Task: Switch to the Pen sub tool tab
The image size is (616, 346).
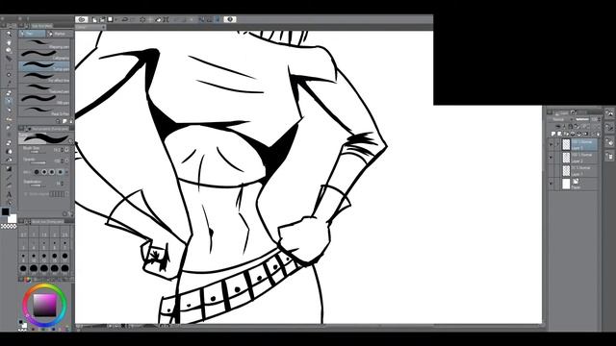Action: (32, 34)
